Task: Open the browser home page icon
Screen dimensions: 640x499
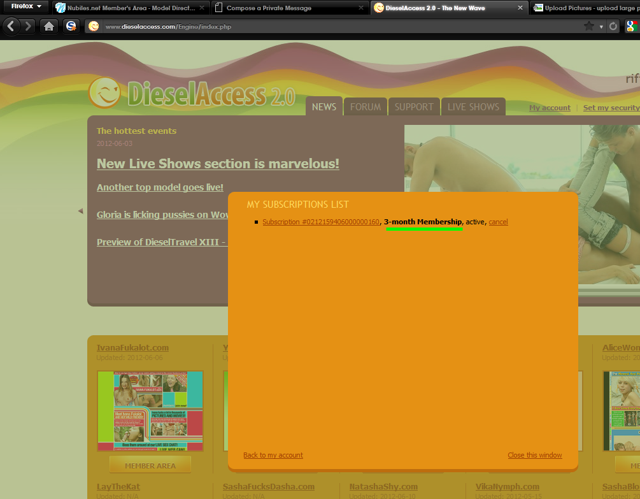Action: 49,27
